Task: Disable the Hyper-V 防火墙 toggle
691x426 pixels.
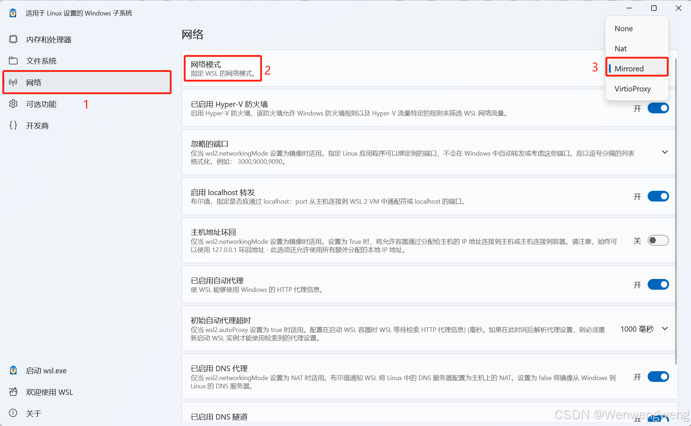Action: tap(658, 108)
